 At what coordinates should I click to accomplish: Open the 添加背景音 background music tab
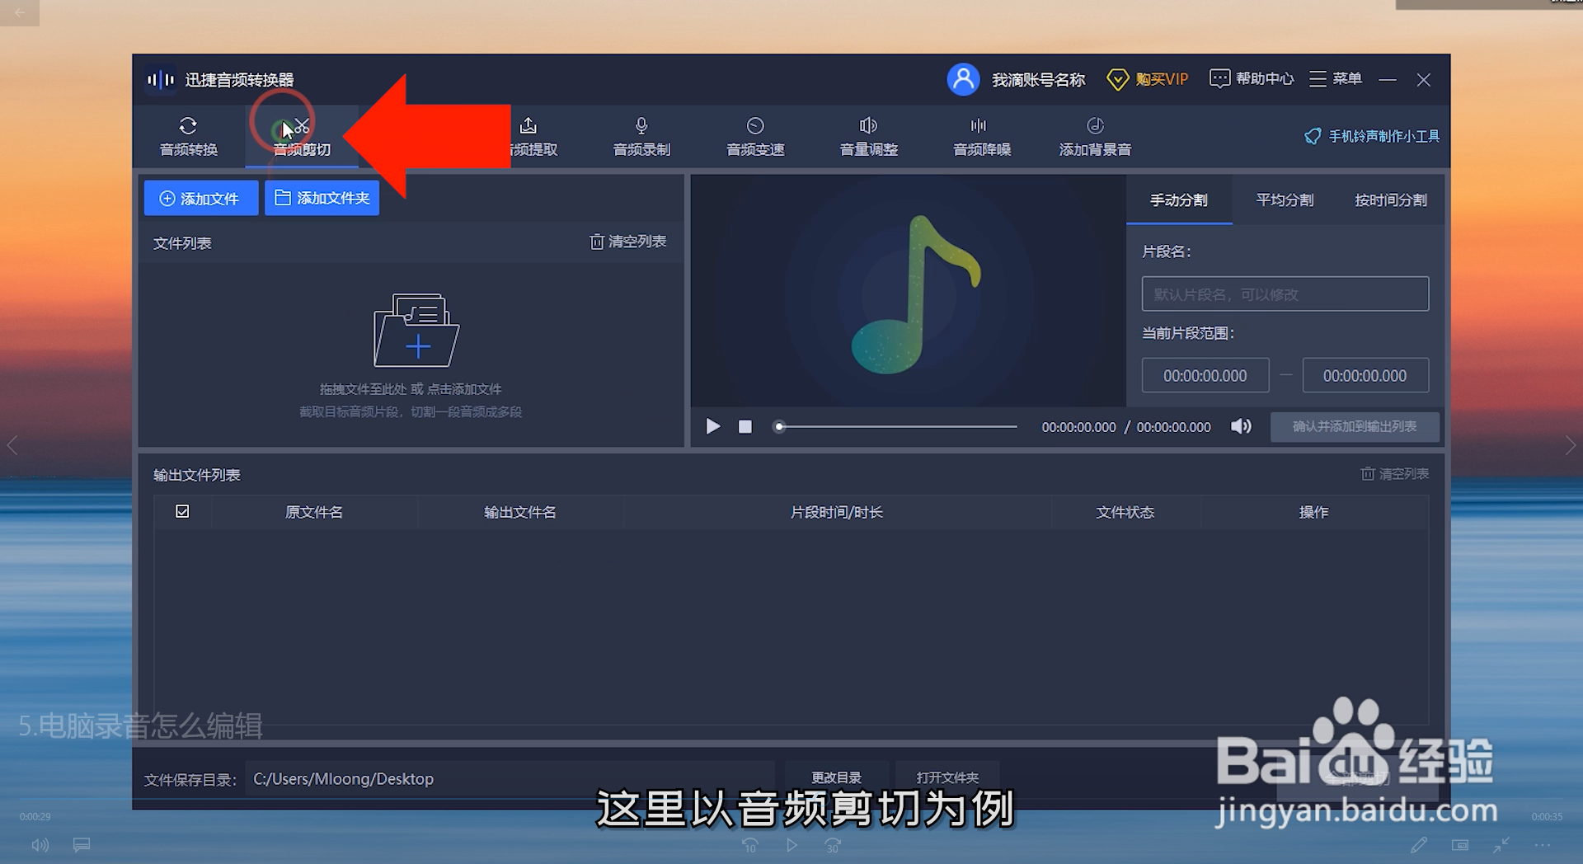1095,136
